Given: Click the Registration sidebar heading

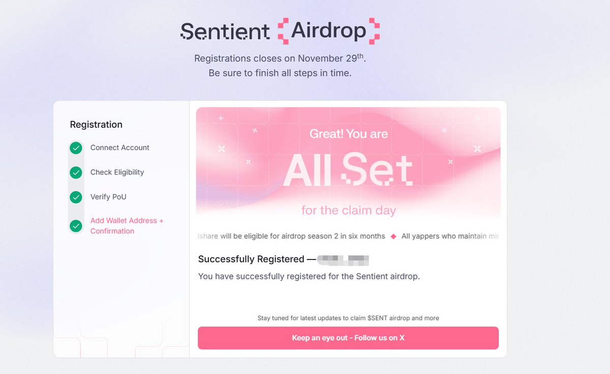Looking at the screenshot, I should pos(96,125).
